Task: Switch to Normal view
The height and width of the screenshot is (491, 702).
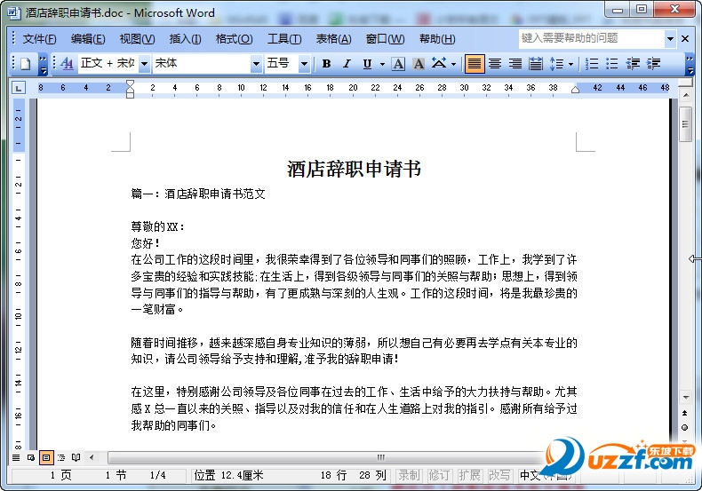Action: tap(16, 457)
